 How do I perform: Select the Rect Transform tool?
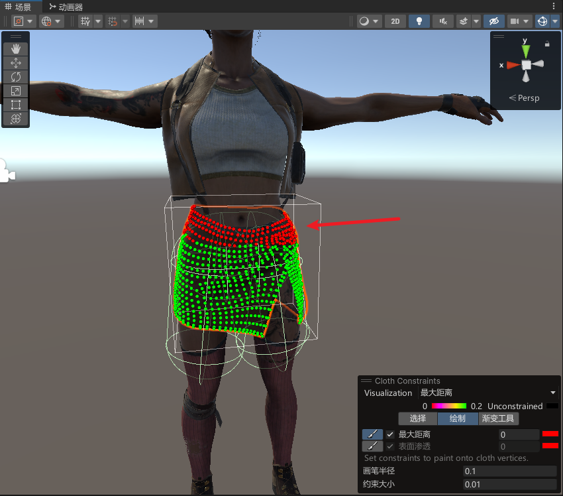pyautogui.click(x=15, y=104)
